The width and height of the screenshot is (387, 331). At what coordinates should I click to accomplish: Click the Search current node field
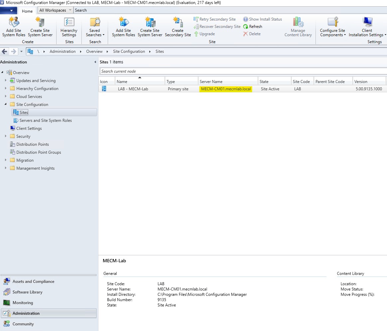point(243,71)
